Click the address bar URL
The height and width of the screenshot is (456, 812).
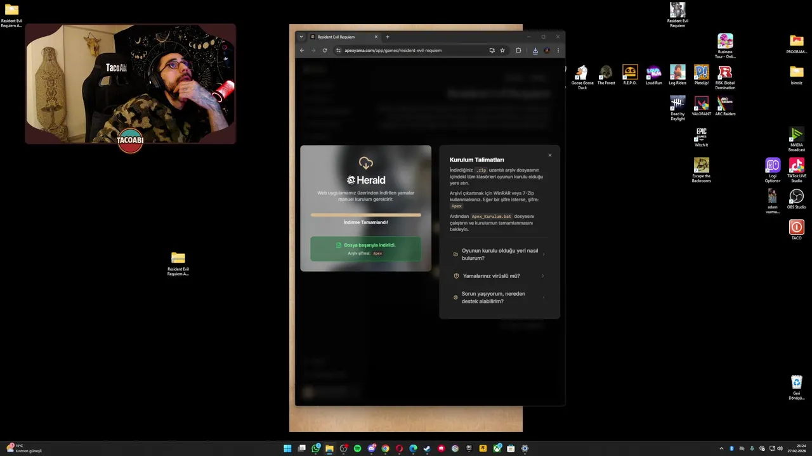click(x=393, y=50)
